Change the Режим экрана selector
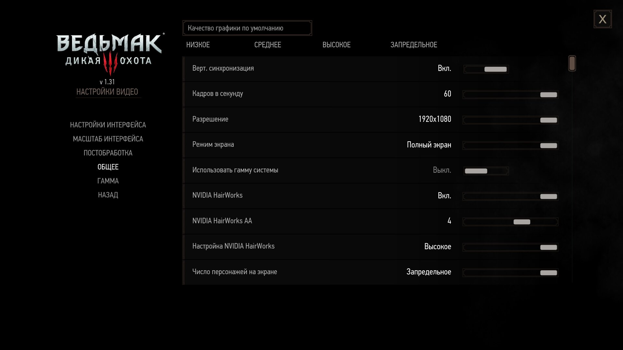 510,146
